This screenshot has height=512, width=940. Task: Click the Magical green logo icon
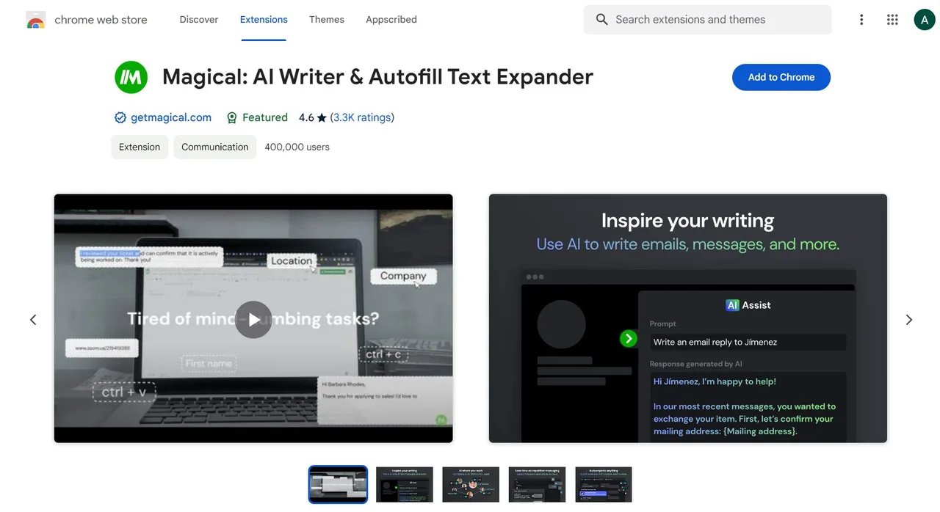pyautogui.click(x=131, y=77)
